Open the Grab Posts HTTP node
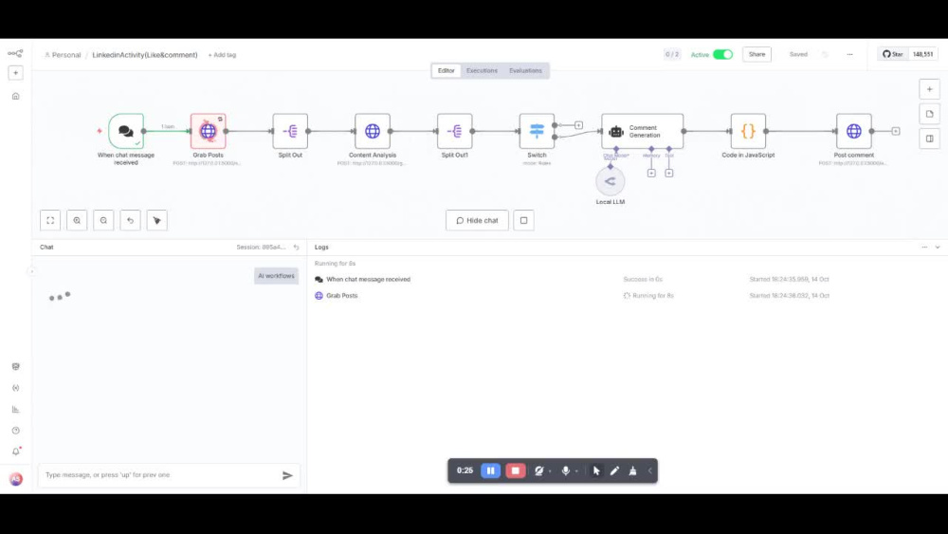 tap(208, 131)
